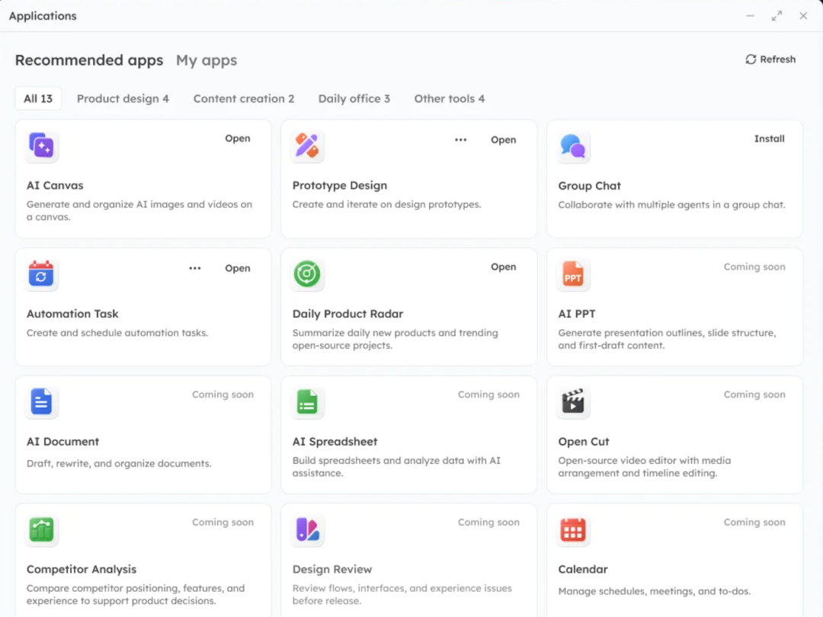Install the Group Chat app
Viewport: 823px width, 617px height.
769,139
